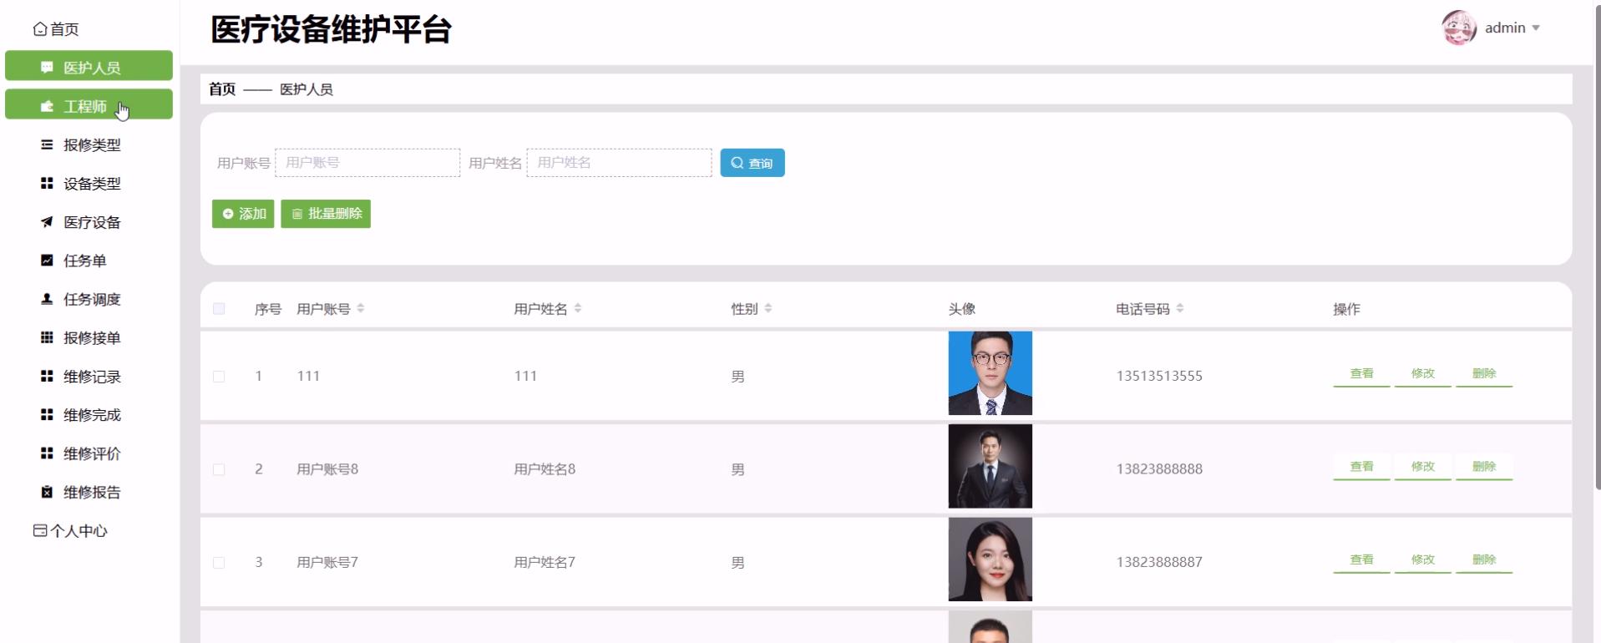This screenshot has height=643, width=1601.
Task: Click the 工程师 sidebar icon
Action: (x=47, y=106)
